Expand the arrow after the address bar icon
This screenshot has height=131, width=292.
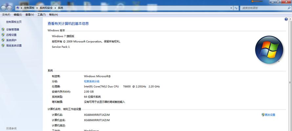pyautogui.click(x=22, y=8)
